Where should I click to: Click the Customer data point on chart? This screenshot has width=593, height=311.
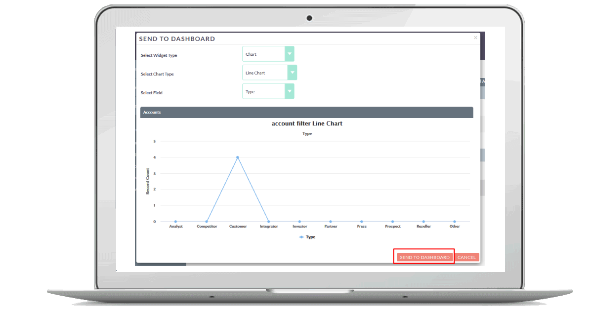point(238,157)
